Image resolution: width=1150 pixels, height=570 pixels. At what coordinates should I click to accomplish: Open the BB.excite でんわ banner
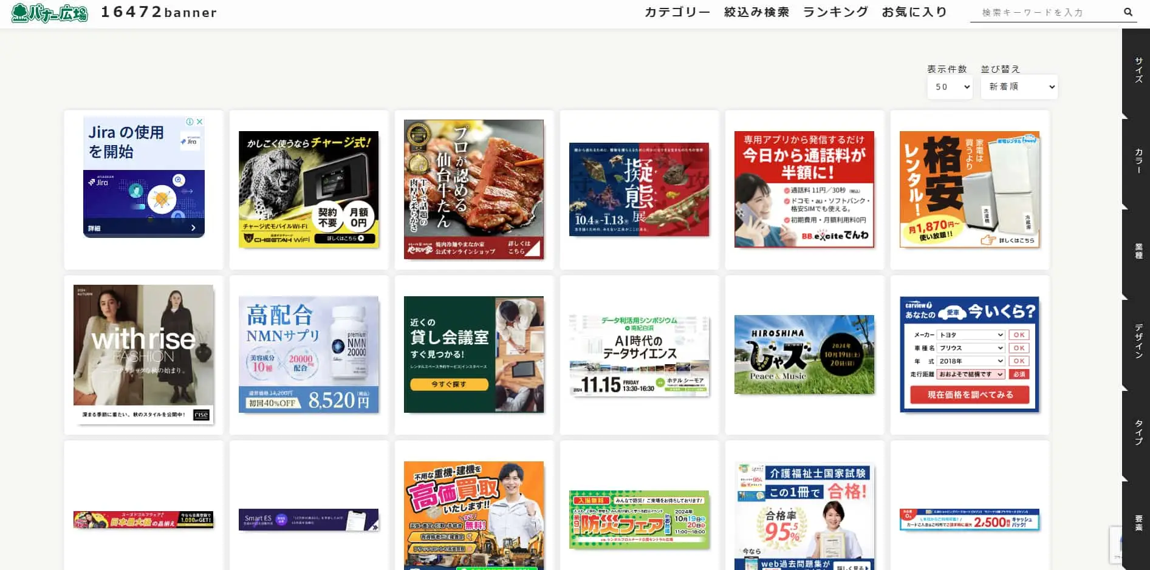click(804, 189)
